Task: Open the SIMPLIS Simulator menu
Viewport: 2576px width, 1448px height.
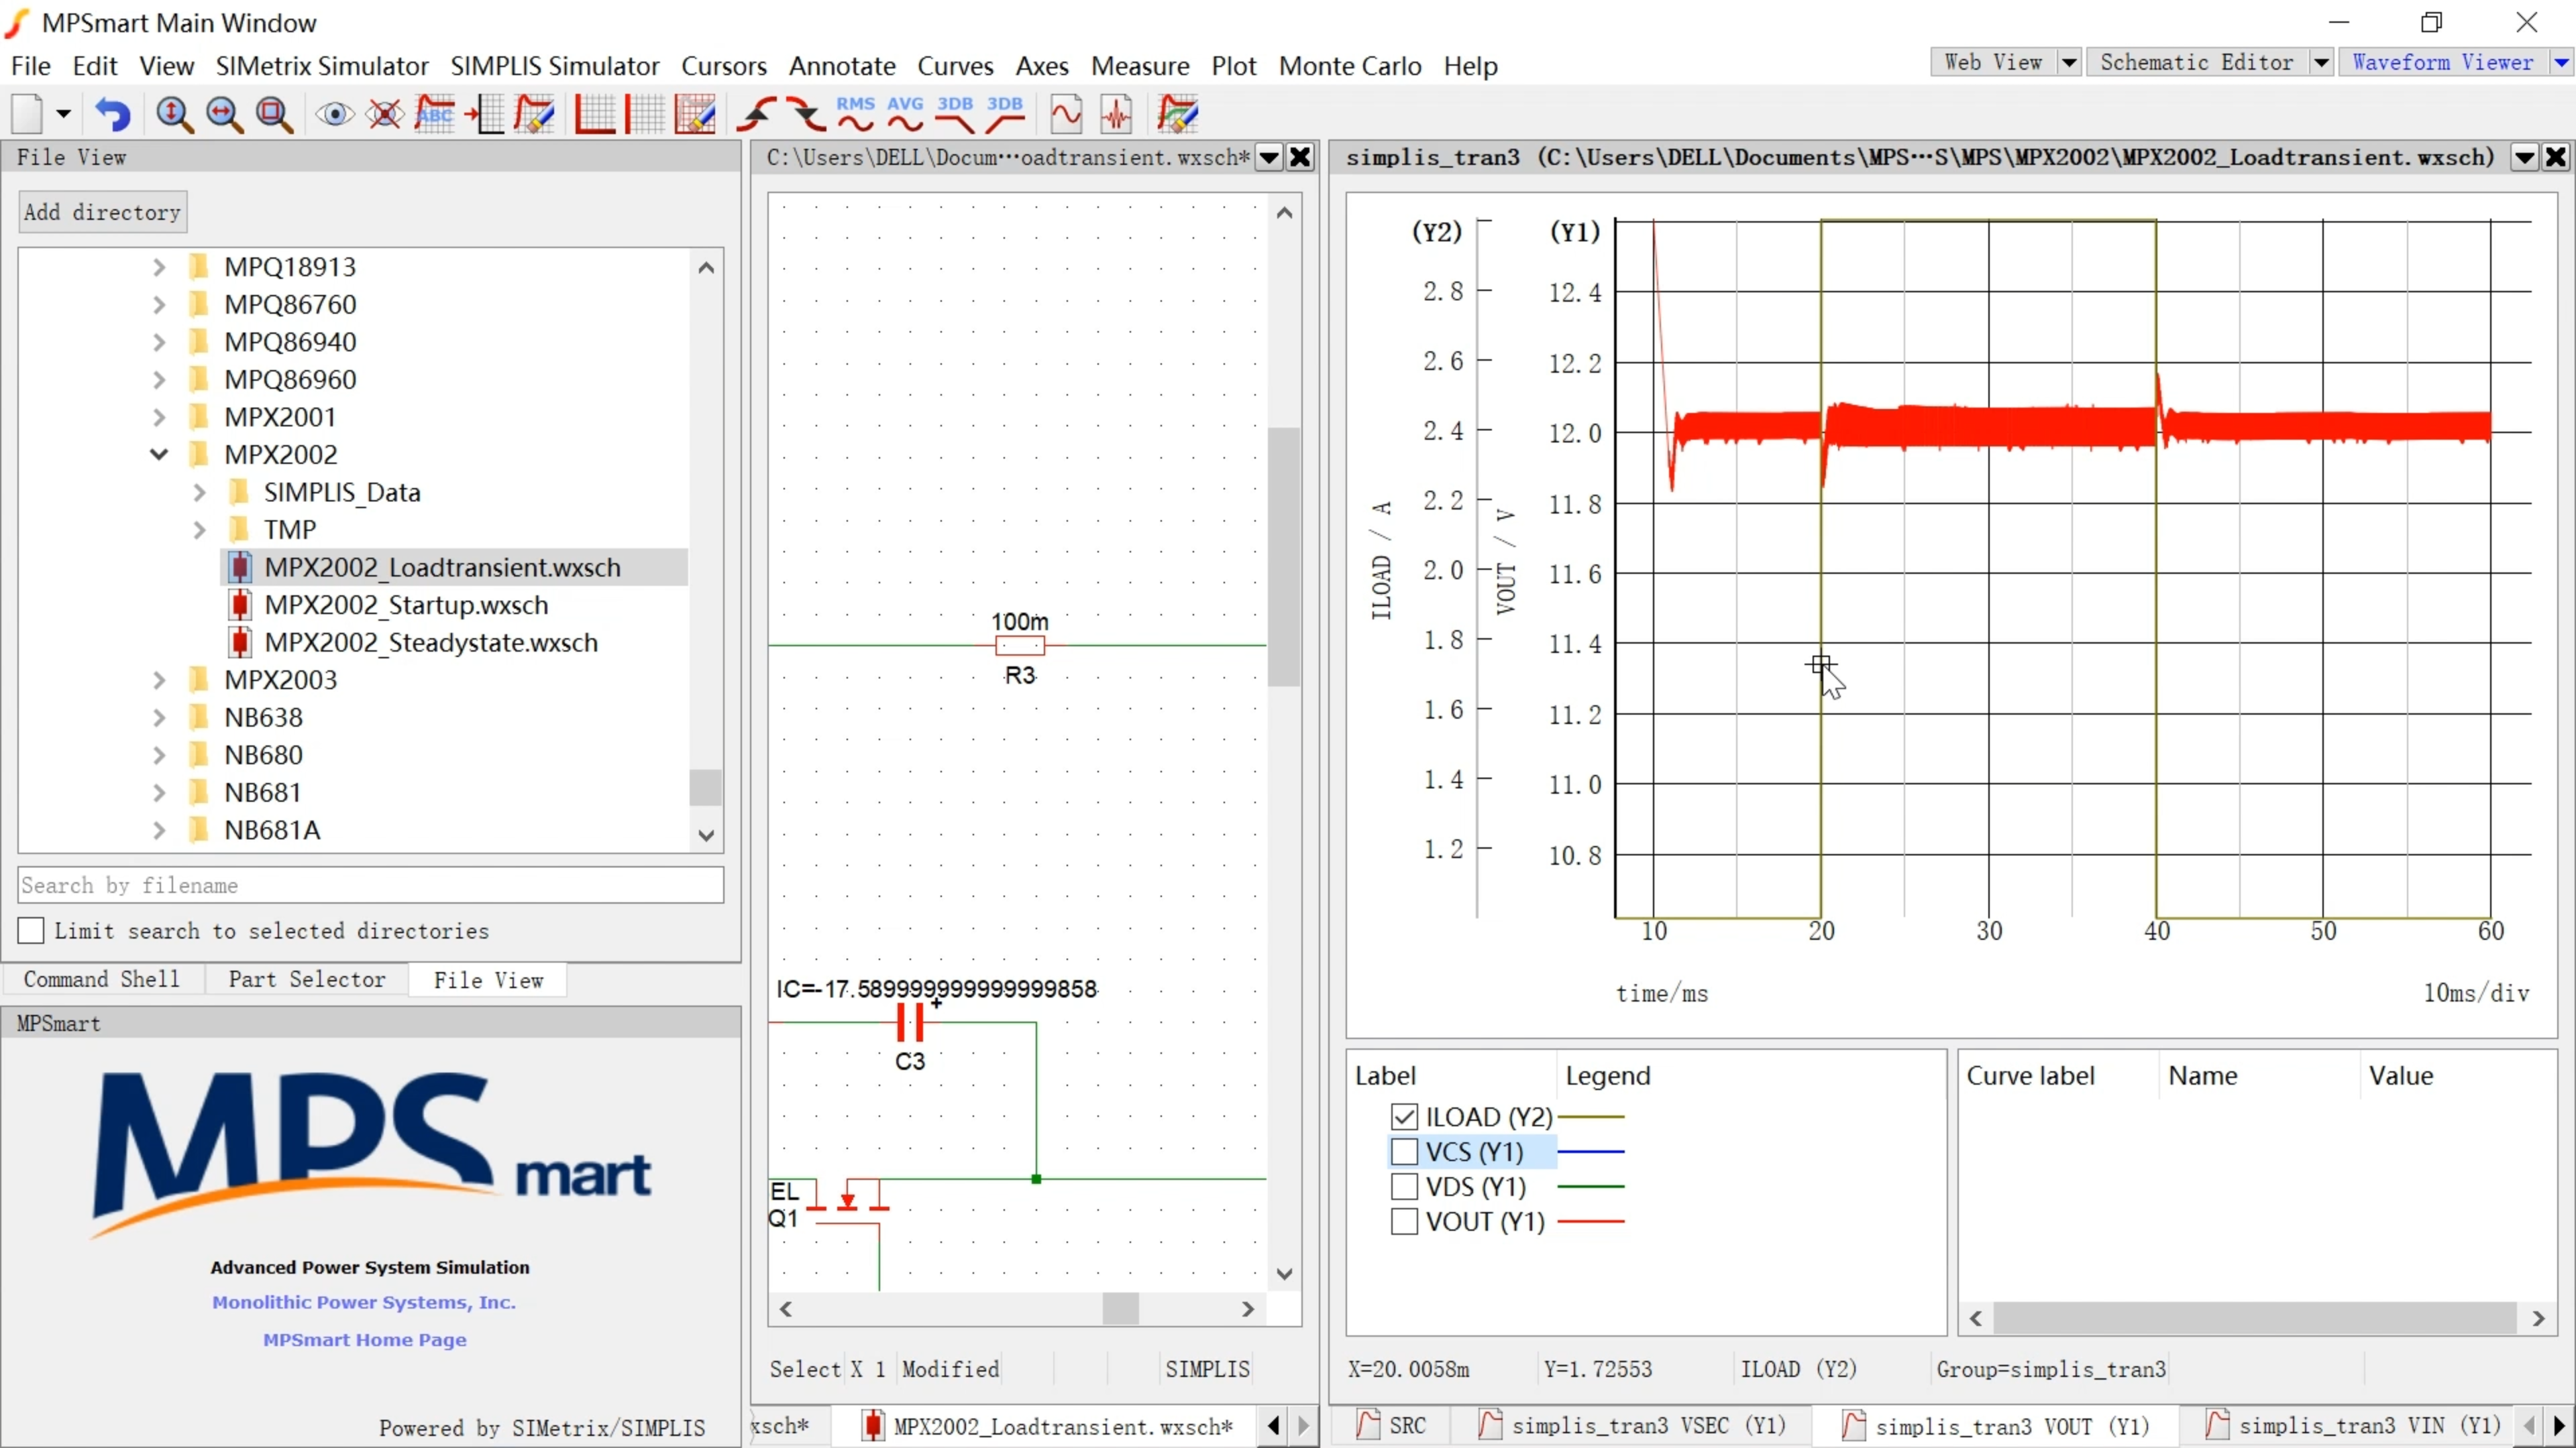Action: point(554,66)
